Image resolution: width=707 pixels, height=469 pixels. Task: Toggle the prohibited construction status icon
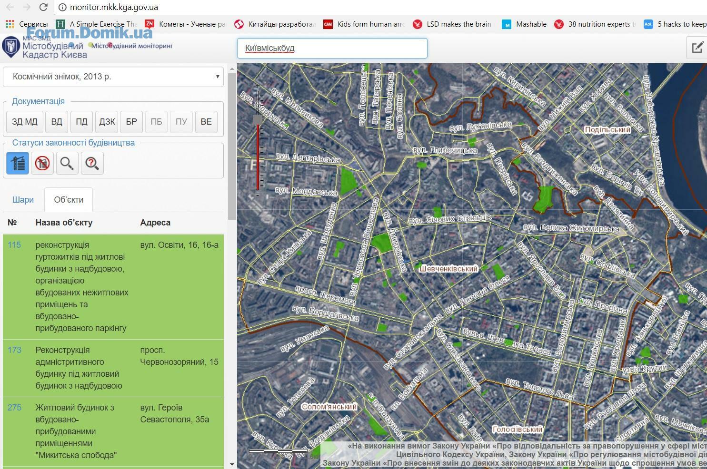pyautogui.click(x=42, y=163)
